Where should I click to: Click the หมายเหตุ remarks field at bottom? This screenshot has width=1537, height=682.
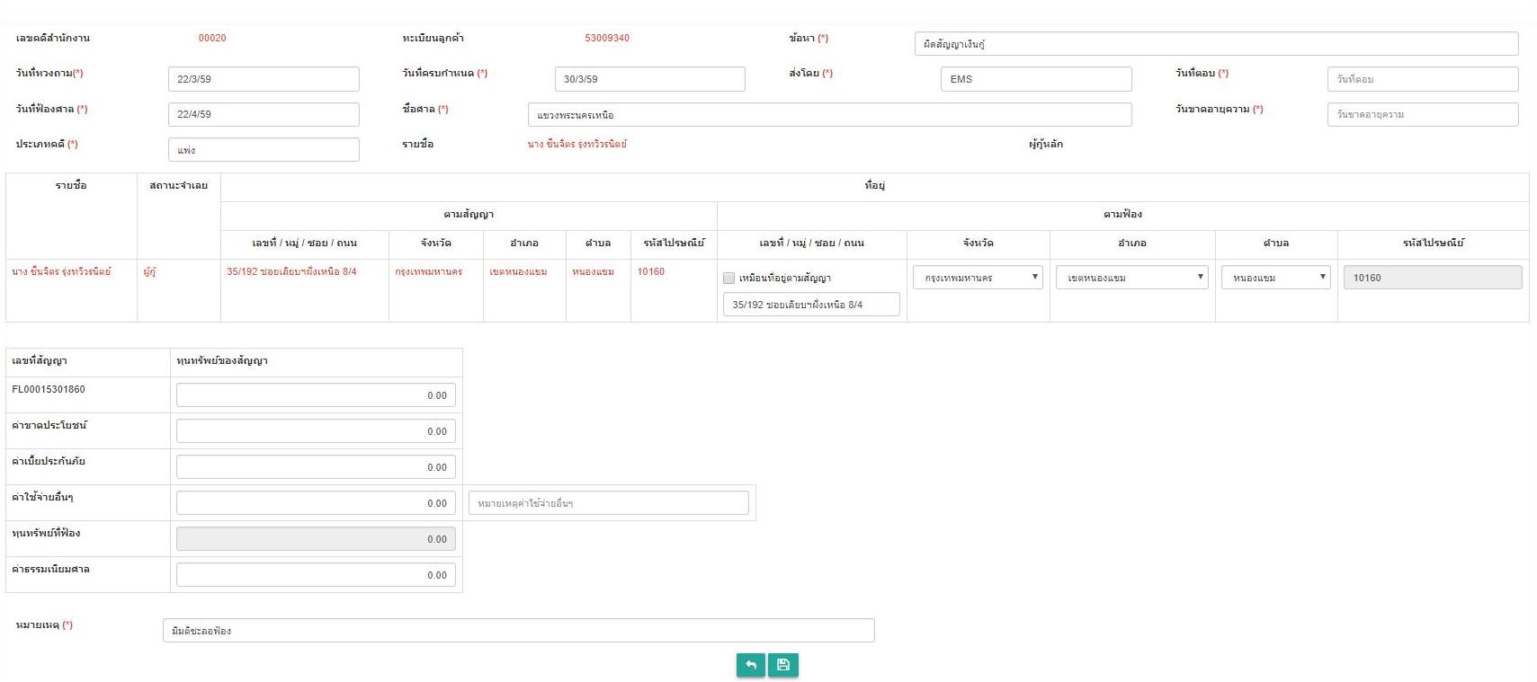(518, 631)
